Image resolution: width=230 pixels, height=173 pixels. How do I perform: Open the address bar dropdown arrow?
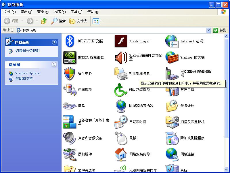[x=209, y=30]
